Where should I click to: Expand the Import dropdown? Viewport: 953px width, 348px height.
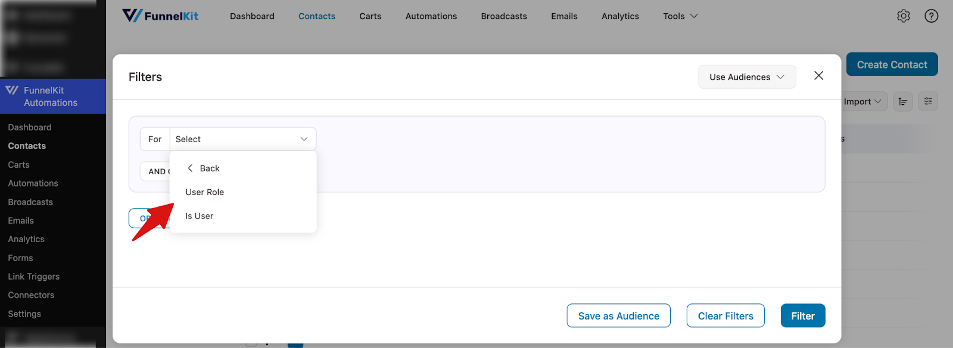(x=861, y=101)
